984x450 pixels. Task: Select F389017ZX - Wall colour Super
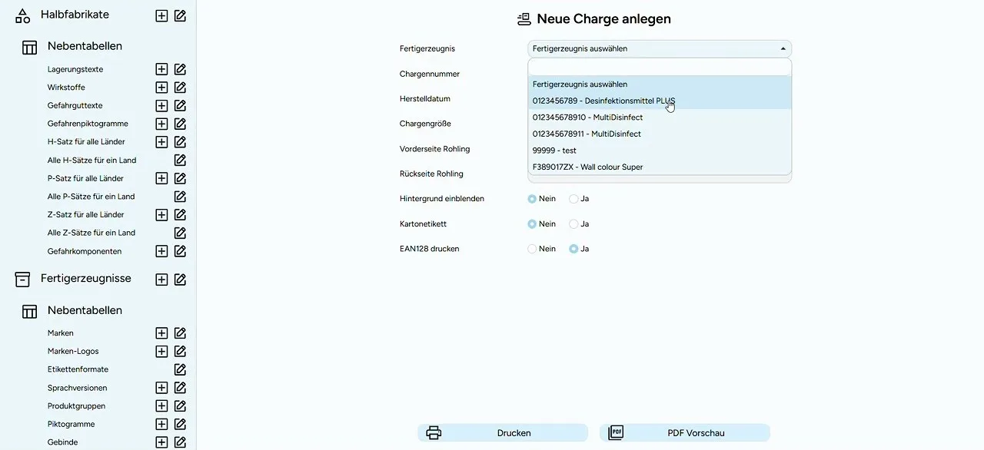pyautogui.click(x=660, y=167)
